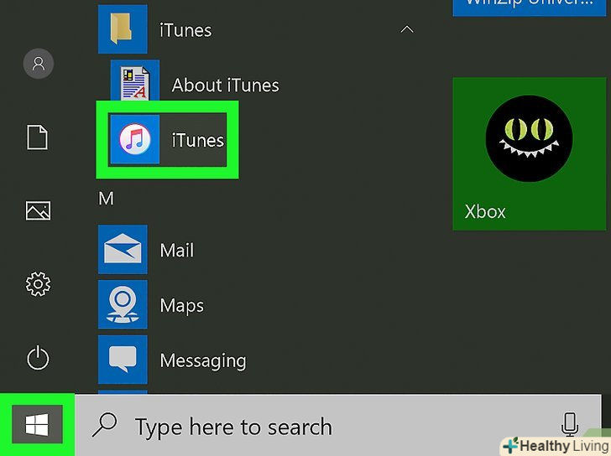Click the Type here to search box
Image resolution: width=611 pixels, height=456 pixels.
tap(338, 426)
